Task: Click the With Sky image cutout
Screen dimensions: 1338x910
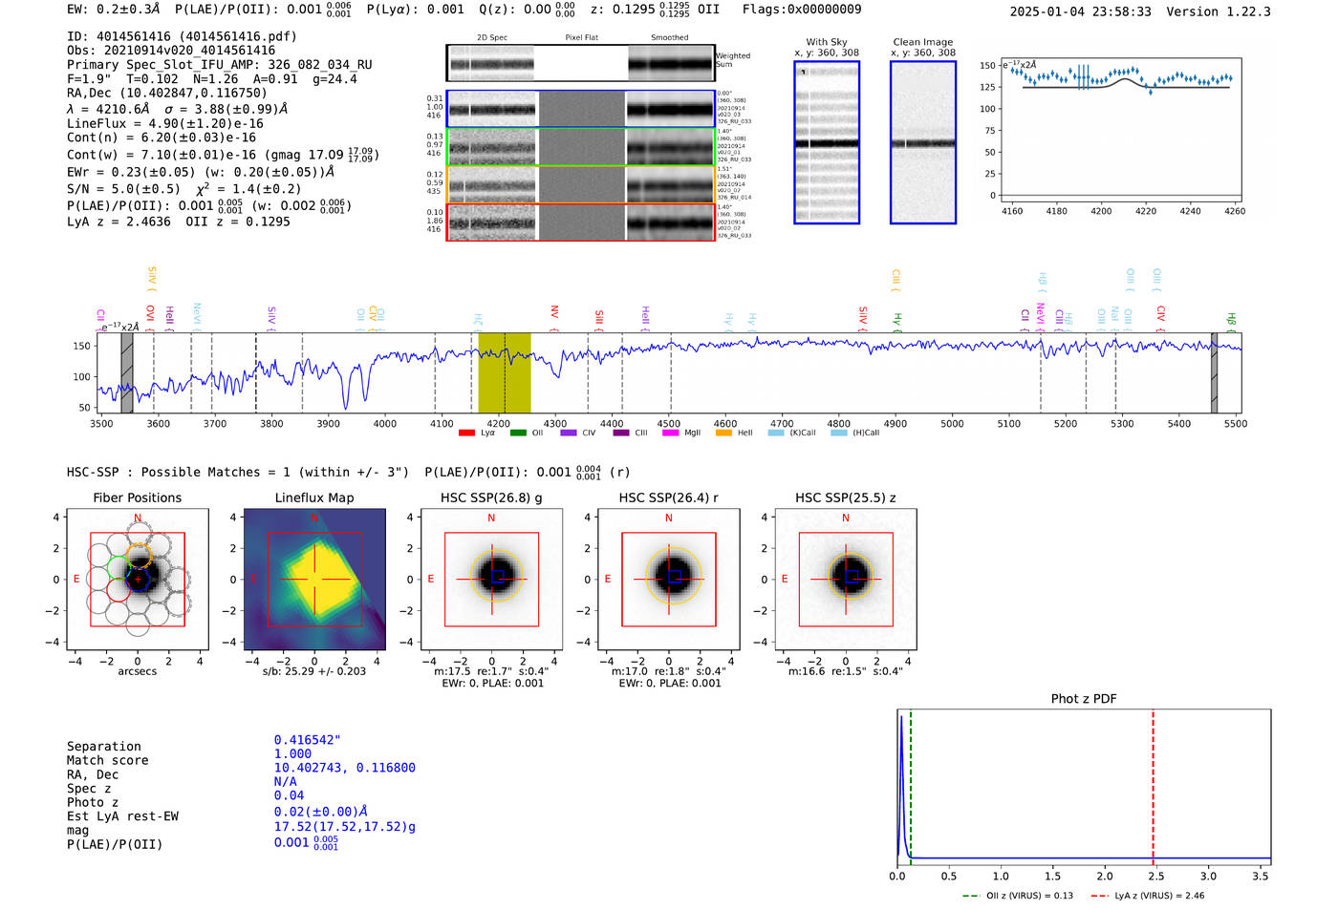Action: tap(827, 142)
